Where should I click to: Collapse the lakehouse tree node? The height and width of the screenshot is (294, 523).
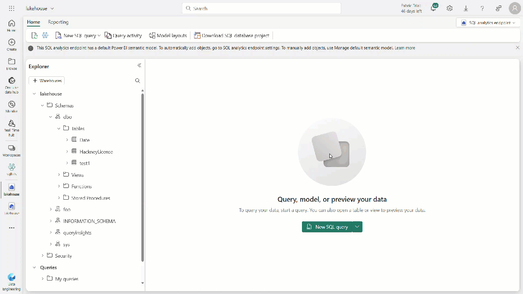34,94
